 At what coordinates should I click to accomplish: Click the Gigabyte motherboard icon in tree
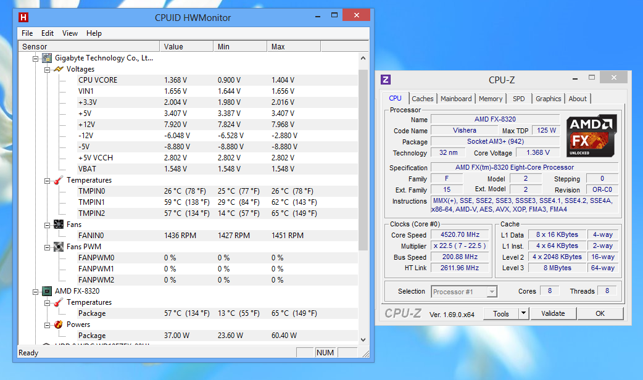pyautogui.click(x=47, y=58)
